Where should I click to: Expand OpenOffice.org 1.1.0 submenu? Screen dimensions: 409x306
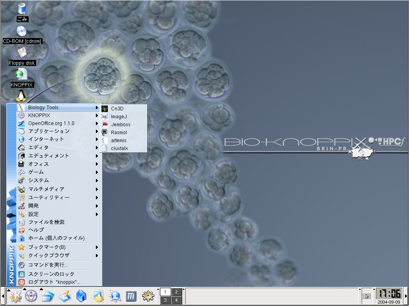coord(59,123)
